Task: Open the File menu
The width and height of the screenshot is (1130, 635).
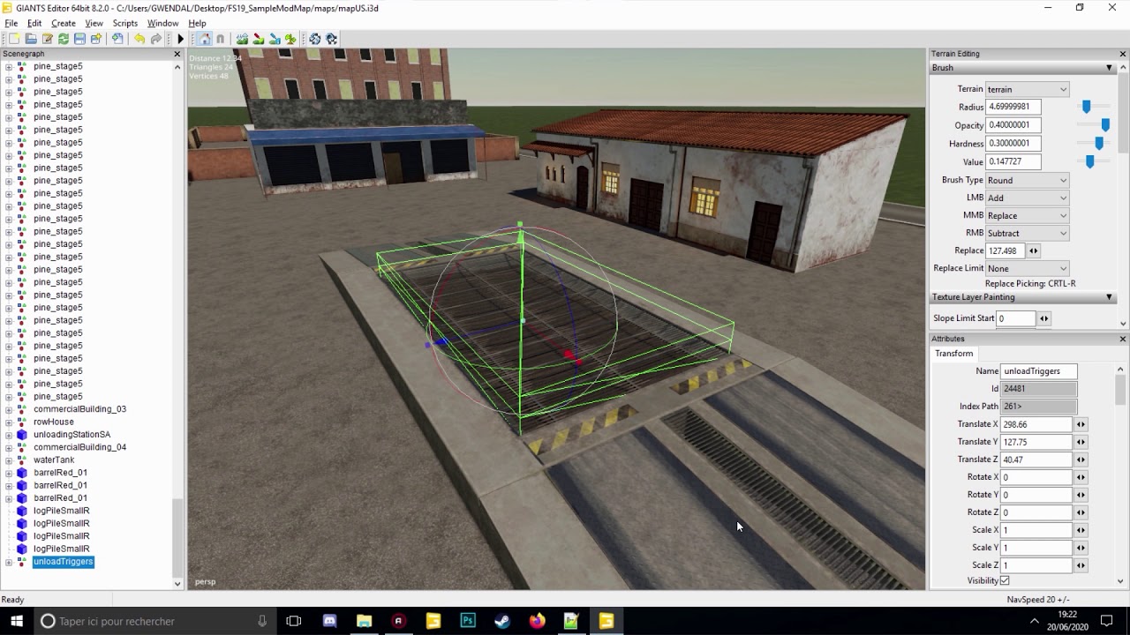Action: coord(11,23)
